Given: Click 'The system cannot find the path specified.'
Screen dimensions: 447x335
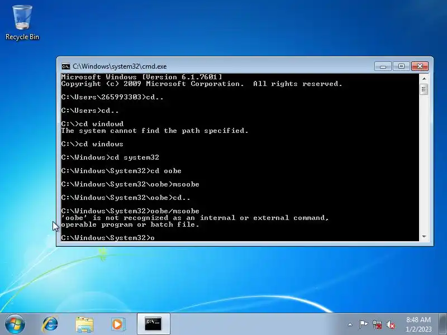Looking at the screenshot, I should [155, 131].
